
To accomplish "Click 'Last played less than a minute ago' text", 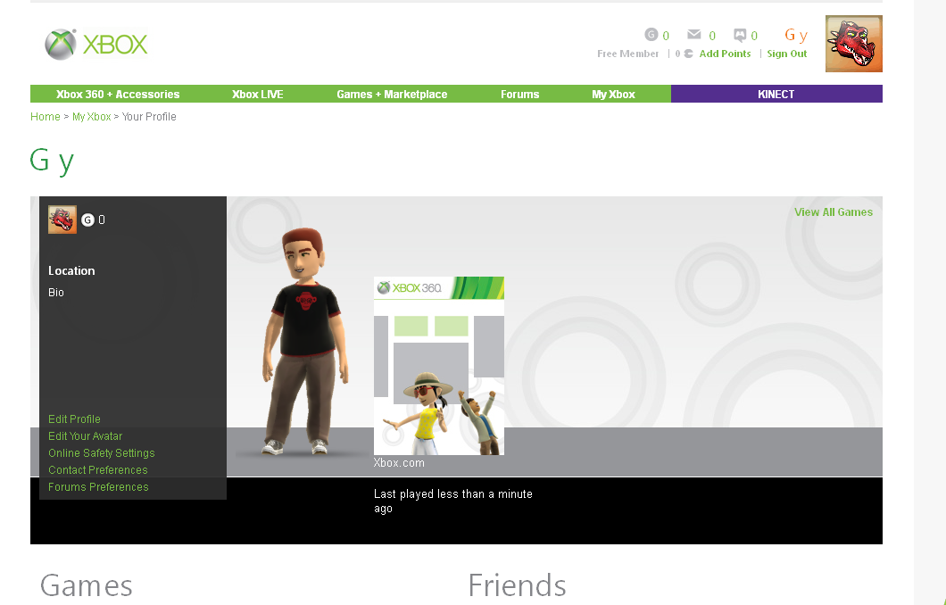I will click(453, 501).
